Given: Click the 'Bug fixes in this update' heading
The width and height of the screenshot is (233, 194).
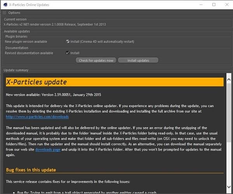Looking at the screenshot, I should click(x=31, y=170).
